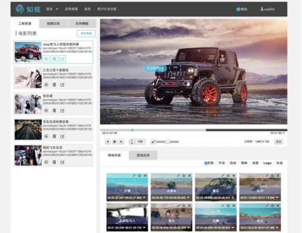Click the zoom slider handle
The width and height of the screenshot is (302, 233).
tap(167, 142)
